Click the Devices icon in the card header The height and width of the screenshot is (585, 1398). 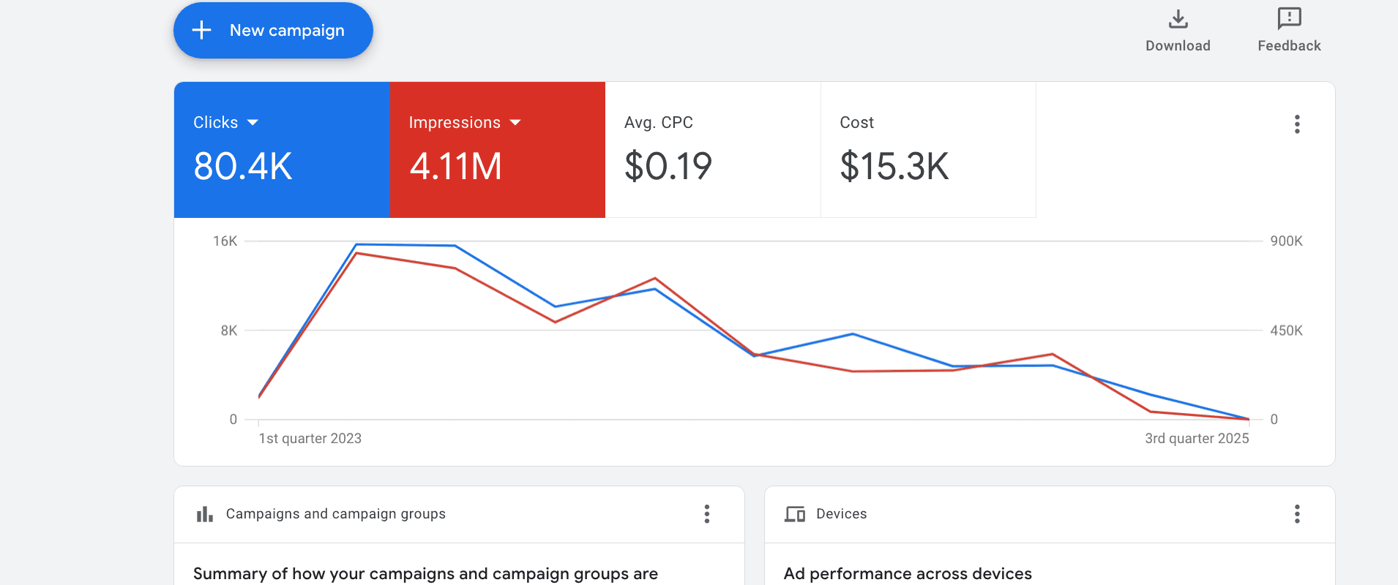pos(795,514)
